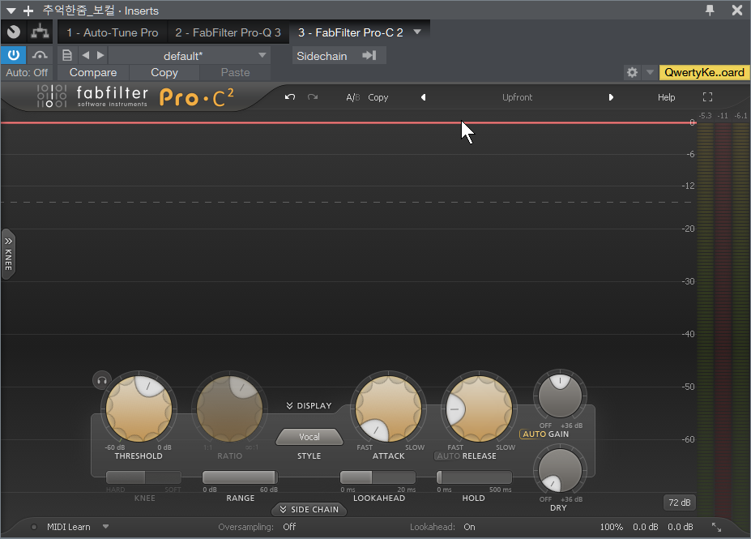Toggle the Sidechain button
This screenshot has width=751, height=539.
pyautogui.click(x=339, y=56)
